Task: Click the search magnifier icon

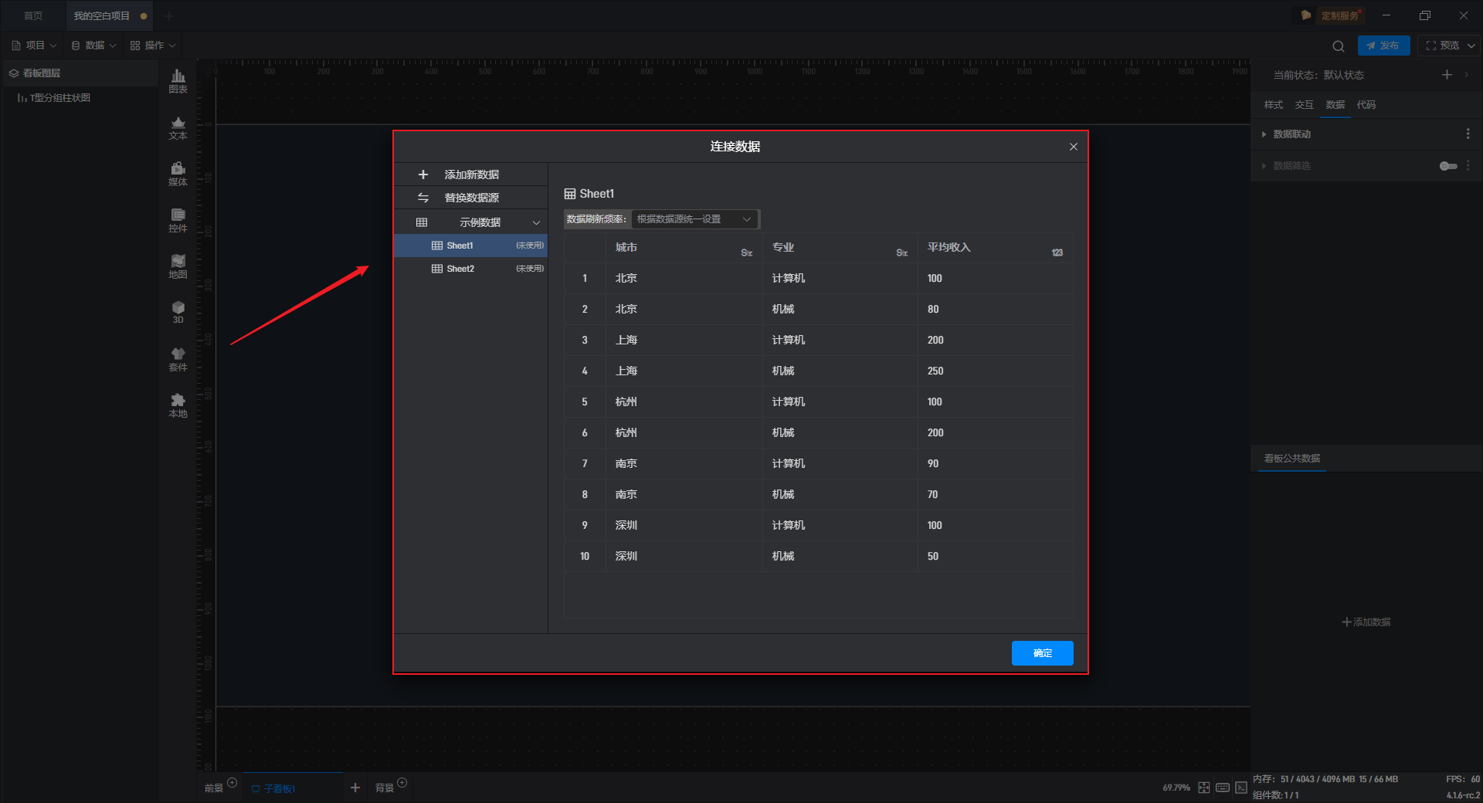Action: [x=1338, y=46]
